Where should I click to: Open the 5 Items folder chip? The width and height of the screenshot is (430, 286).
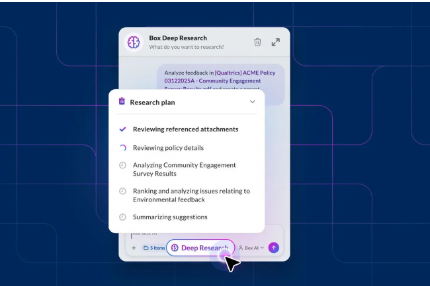coord(154,248)
